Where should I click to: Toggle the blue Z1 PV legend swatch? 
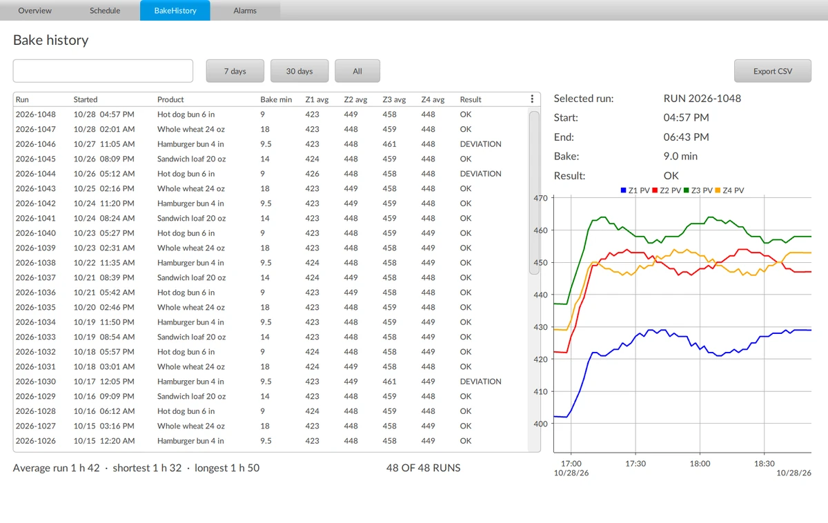(x=624, y=190)
